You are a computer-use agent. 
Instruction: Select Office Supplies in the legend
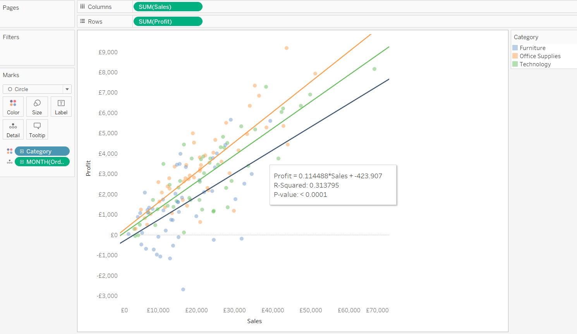(x=540, y=56)
